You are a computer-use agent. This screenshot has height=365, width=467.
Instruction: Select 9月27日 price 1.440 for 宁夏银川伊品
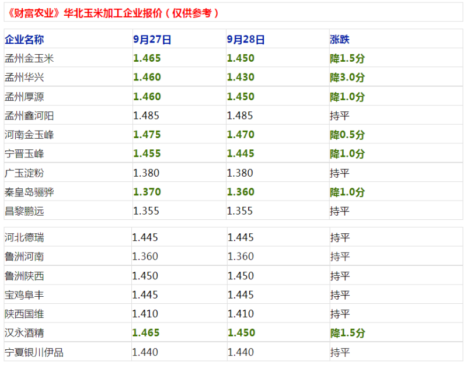pyautogui.click(x=145, y=352)
